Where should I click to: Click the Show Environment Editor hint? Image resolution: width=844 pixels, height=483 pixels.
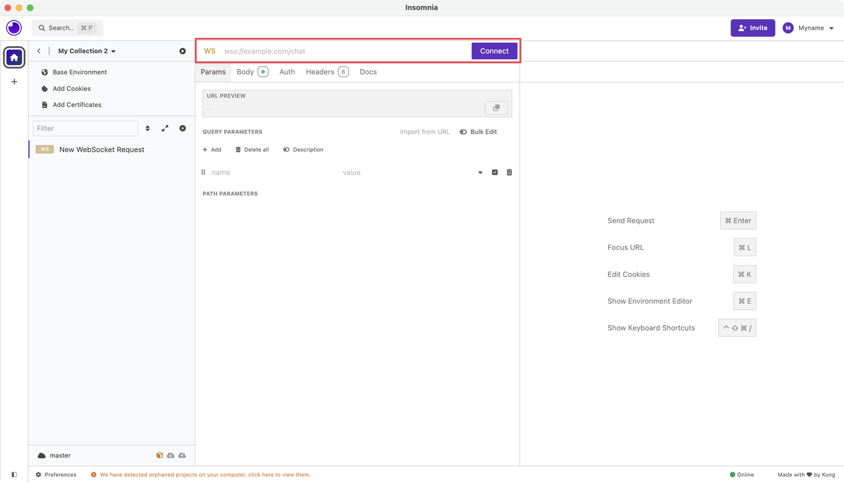(649, 301)
